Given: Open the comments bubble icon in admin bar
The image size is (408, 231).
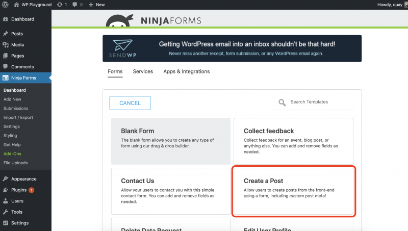Looking at the screenshot, I should pyautogui.click(x=76, y=5).
